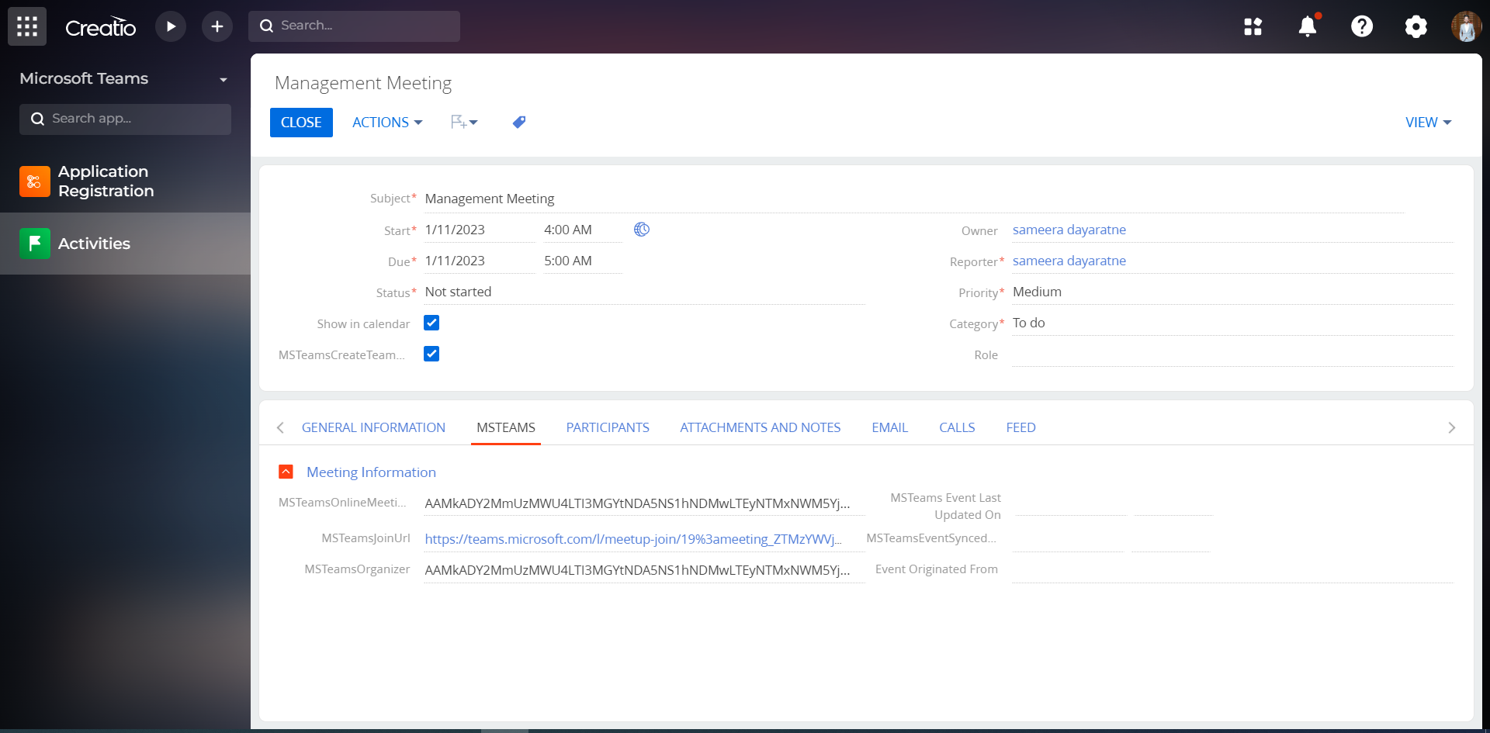This screenshot has width=1490, height=733.
Task: Click the global search field
Action: 354,26
